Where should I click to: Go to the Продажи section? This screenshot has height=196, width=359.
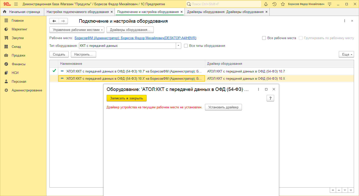pos(18,55)
